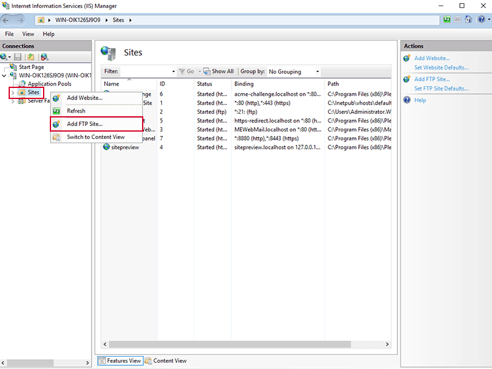
Task: Click the Show All icon in filter bar
Action: point(207,71)
